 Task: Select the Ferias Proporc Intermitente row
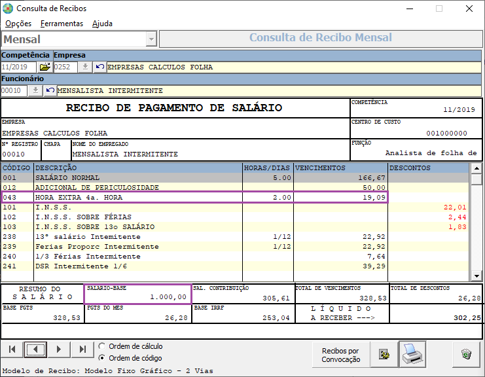pos(235,247)
